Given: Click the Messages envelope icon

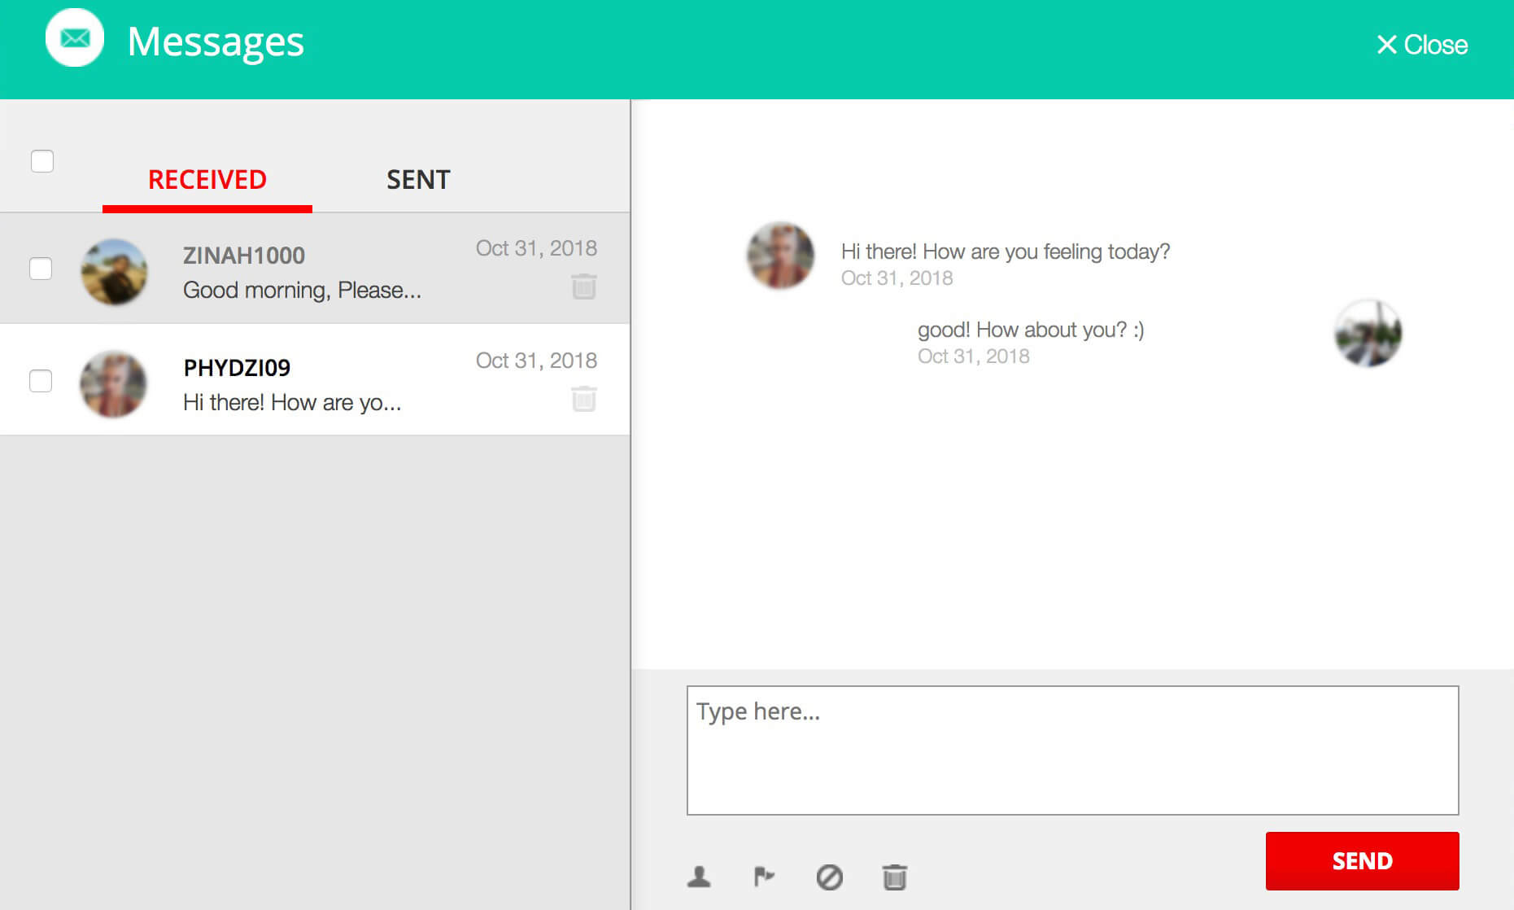Looking at the screenshot, I should [x=75, y=38].
